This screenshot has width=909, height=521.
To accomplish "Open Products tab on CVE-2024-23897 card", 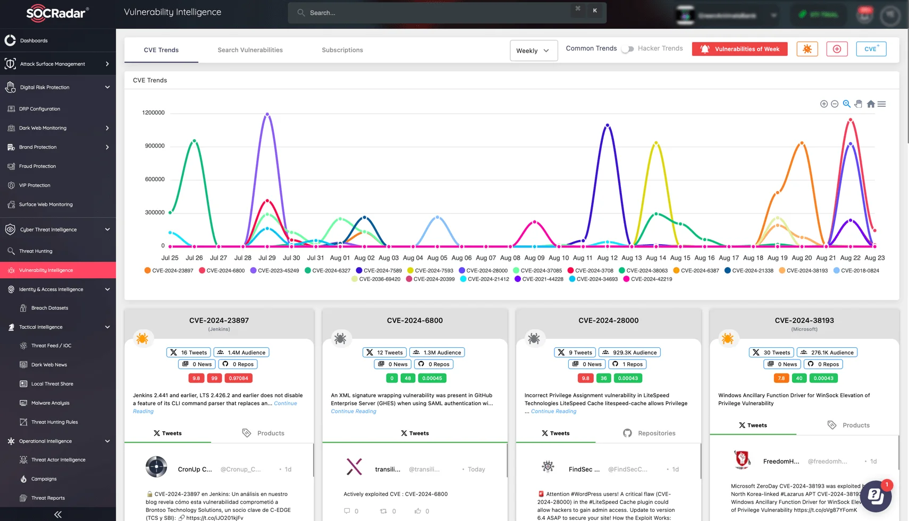I will coord(263,433).
